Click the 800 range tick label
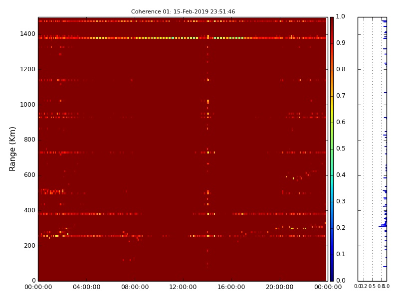Image resolution: width=399 pixels, height=299 pixels. click(29, 140)
